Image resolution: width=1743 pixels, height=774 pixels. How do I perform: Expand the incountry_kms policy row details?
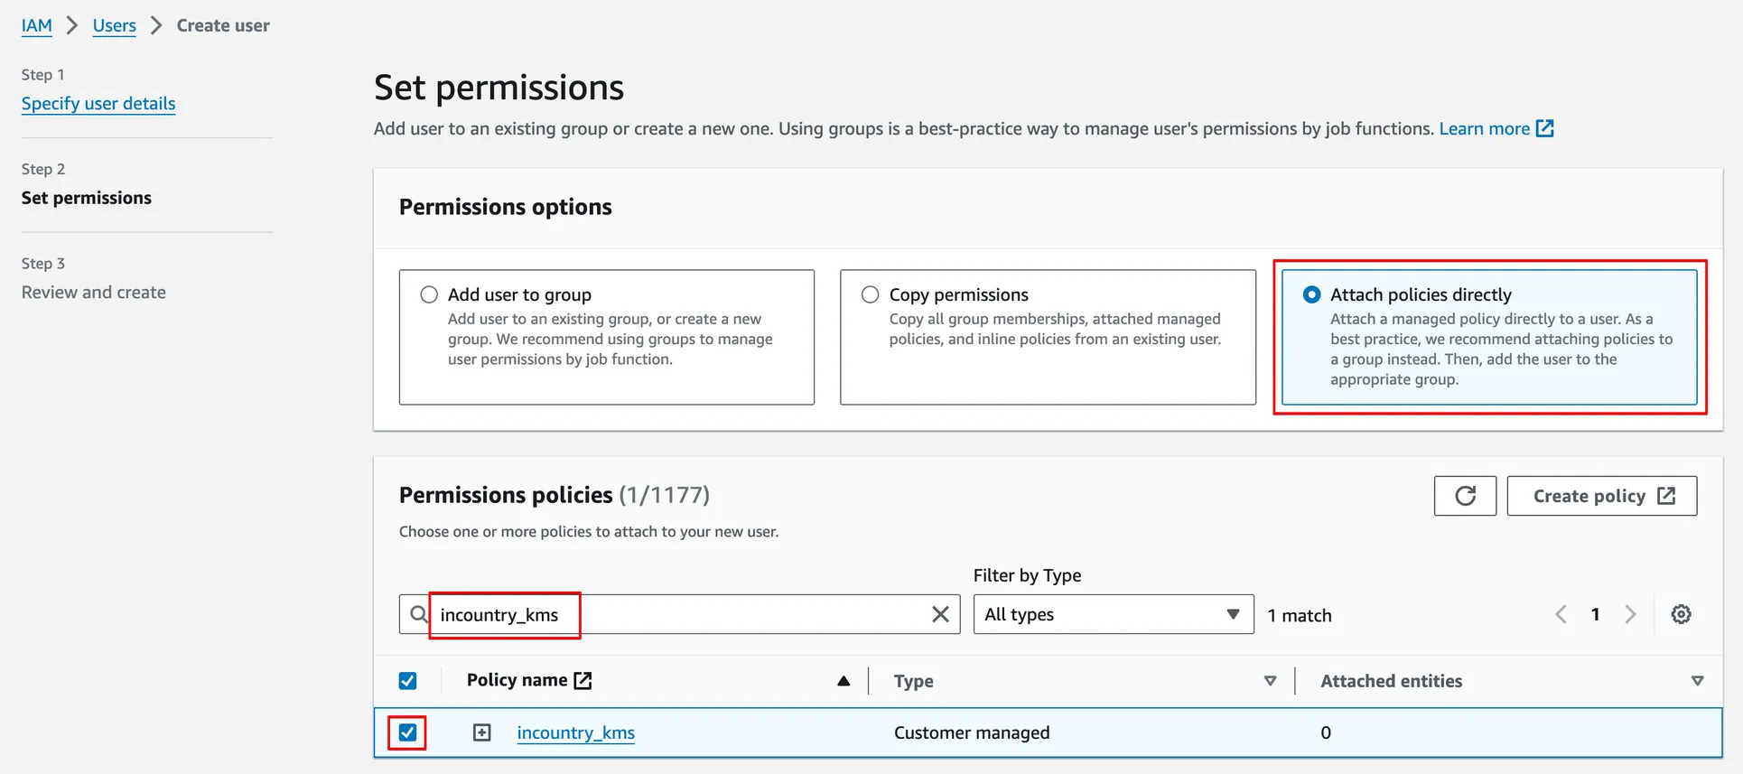point(482,732)
